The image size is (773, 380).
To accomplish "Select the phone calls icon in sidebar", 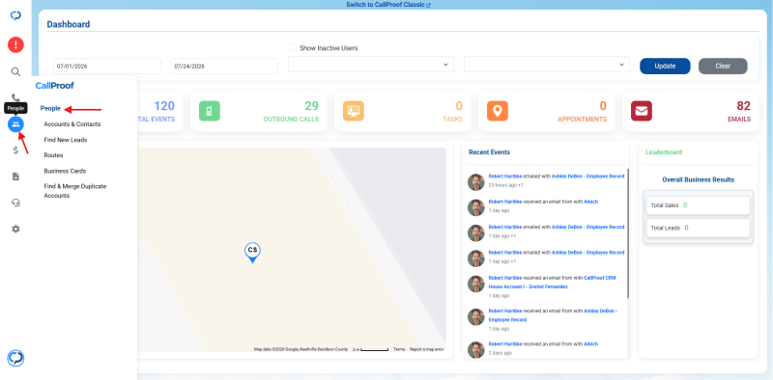I will [15, 97].
